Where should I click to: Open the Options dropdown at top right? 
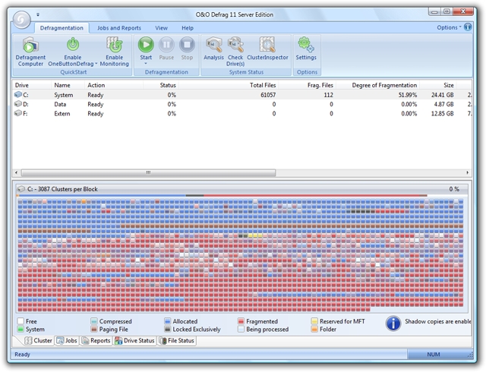450,27
